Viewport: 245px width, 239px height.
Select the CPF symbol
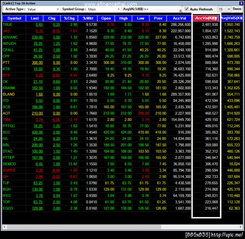(6, 56)
